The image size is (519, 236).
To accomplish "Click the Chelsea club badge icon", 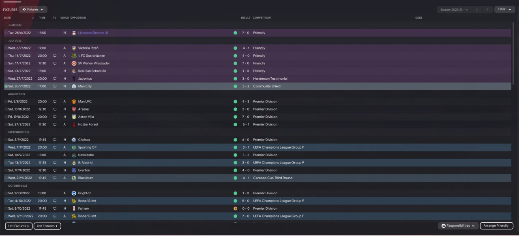I will pyautogui.click(x=74, y=140).
